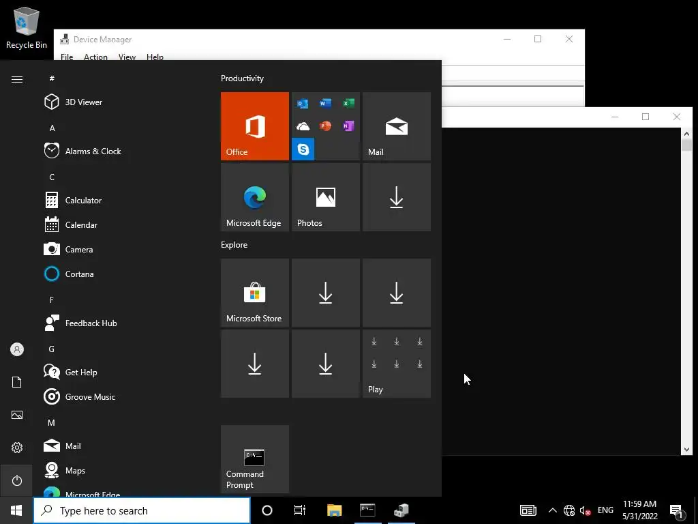This screenshot has height=524, width=698.
Task: Open Documents from Start sidebar
Action: pos(17,382)
